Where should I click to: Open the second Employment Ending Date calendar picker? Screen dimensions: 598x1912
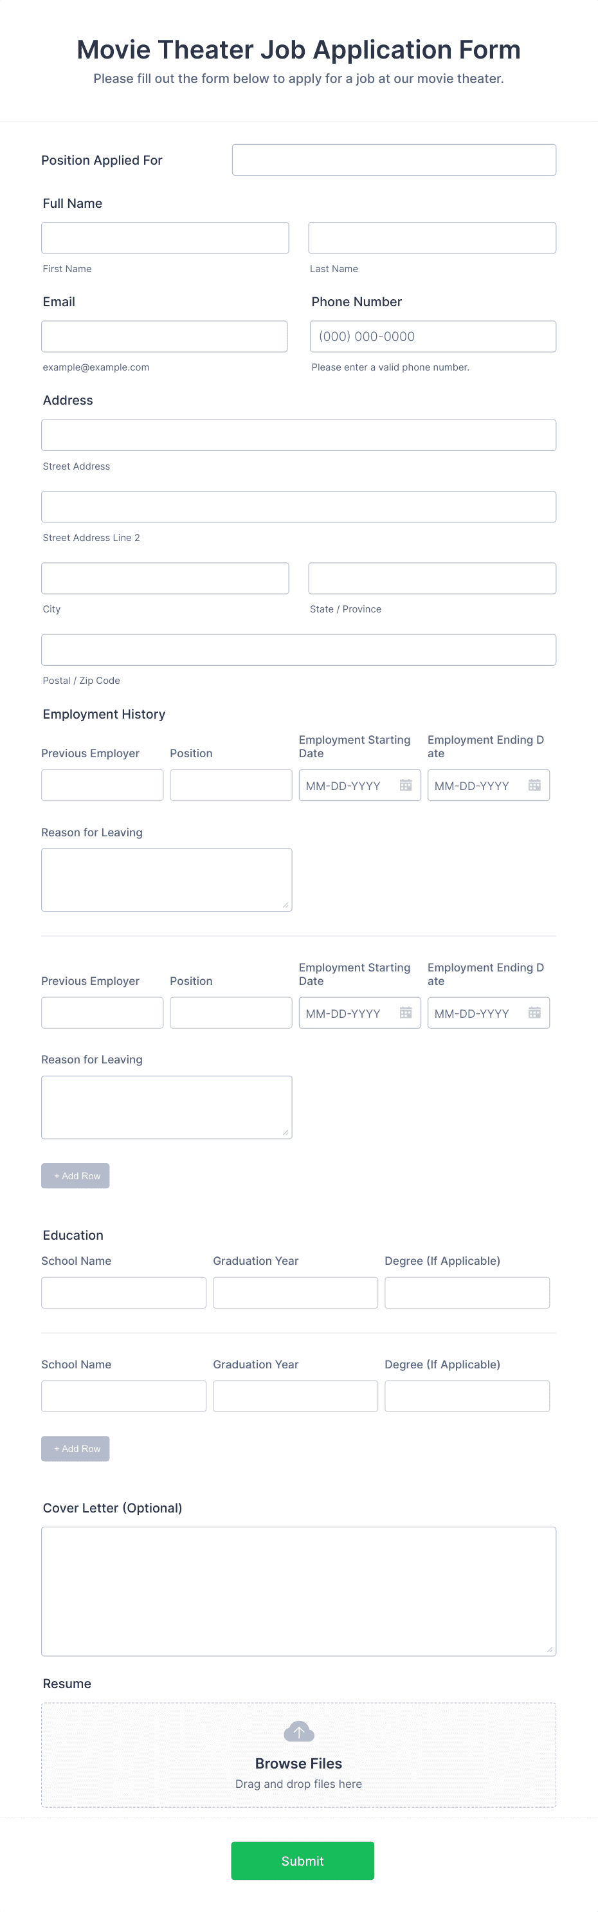coord(534,1013)
